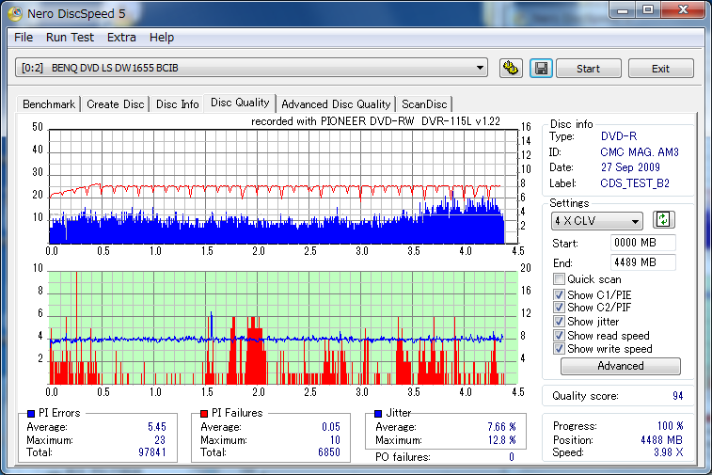This screenshot has width=712, height=475.
Task: Enable the Quick scan checkbox
Action: pos(560,279)
